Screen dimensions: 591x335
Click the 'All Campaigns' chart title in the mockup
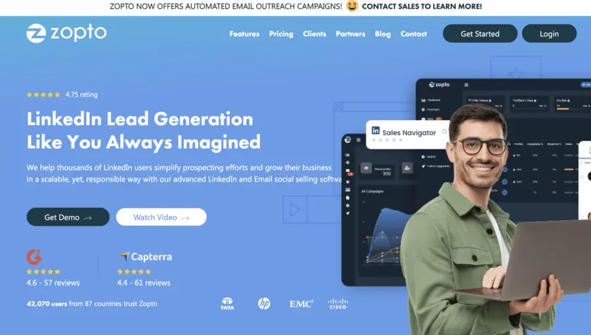click(372, 191)
